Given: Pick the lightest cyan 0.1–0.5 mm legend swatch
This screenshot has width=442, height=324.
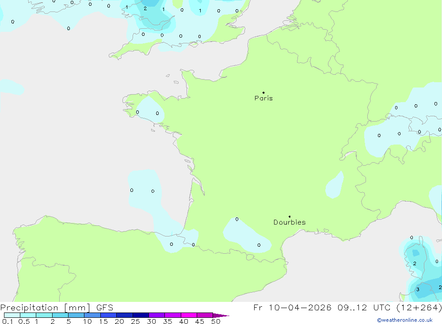Looking at the screenshot, I should click(x=12, y=315).
